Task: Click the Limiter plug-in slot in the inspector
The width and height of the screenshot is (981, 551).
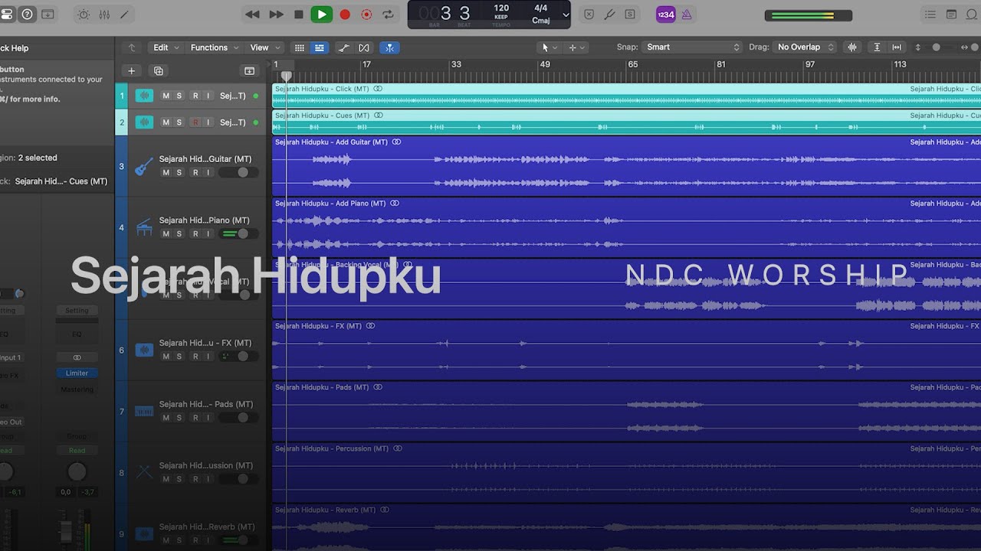Action: (77, 373)
